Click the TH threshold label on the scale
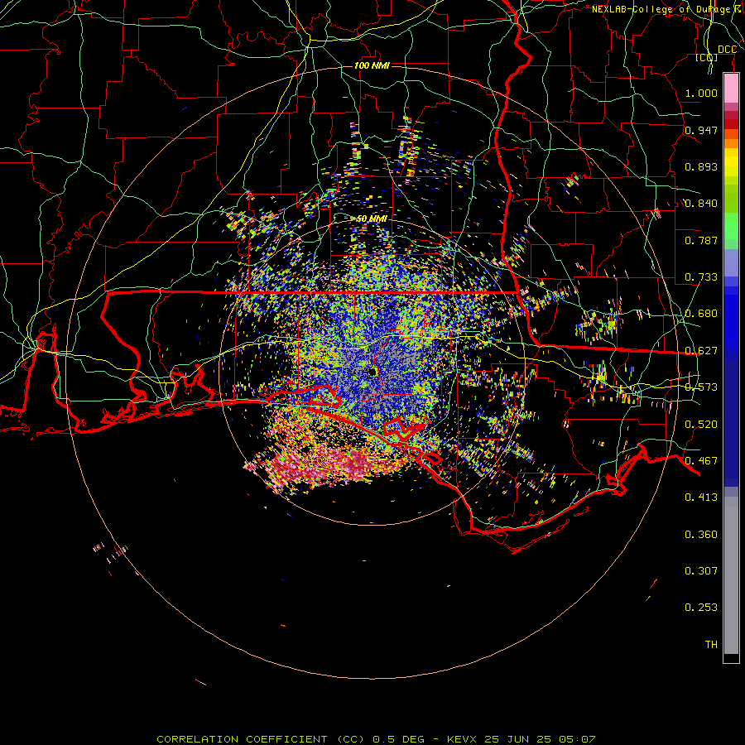The image size is (745, 745). click(711, 645)
